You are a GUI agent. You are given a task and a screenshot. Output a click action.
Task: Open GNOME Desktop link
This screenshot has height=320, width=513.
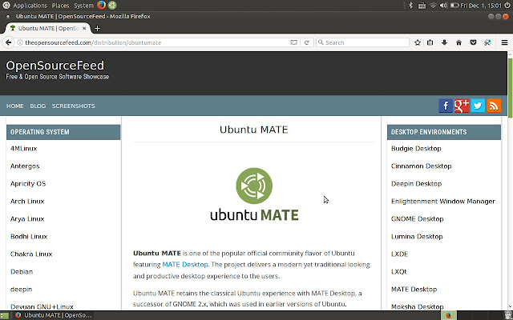click(417, 219)
